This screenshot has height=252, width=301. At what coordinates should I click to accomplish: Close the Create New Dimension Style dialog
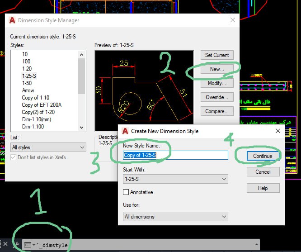[x=278, y=131]
